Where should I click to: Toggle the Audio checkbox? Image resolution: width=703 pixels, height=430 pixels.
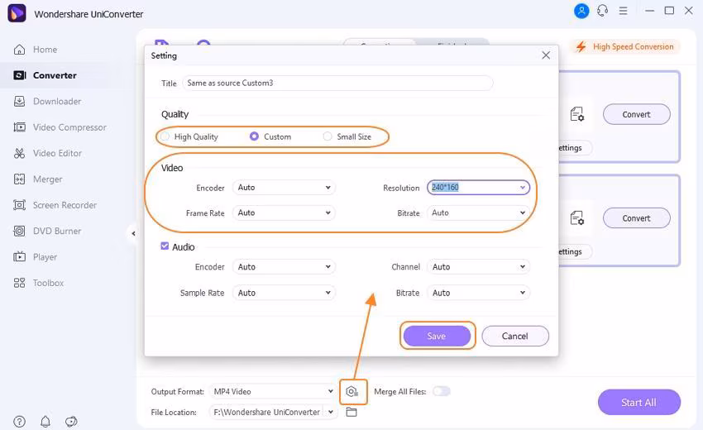(x=165, y=246)
